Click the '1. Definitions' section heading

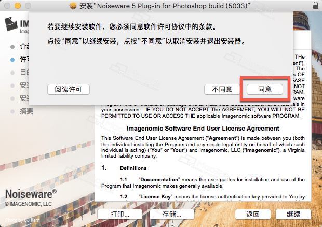pyautogui.click(x=124, y=168)
